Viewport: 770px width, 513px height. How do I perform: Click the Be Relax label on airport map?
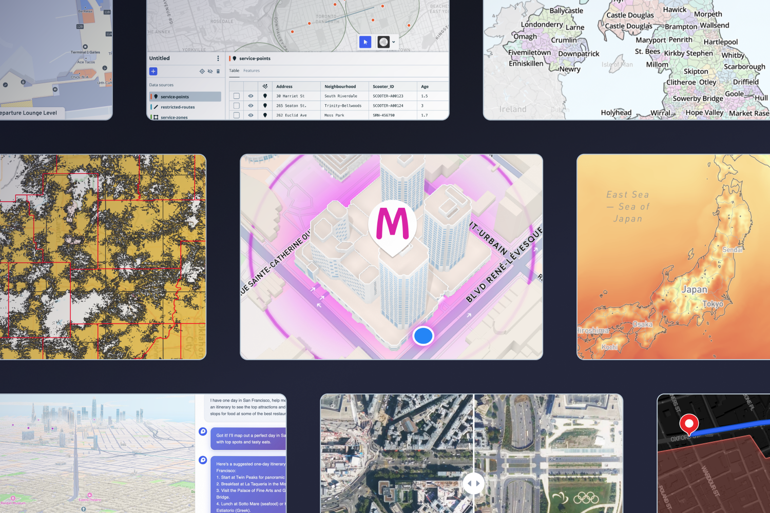pos(85,11)
